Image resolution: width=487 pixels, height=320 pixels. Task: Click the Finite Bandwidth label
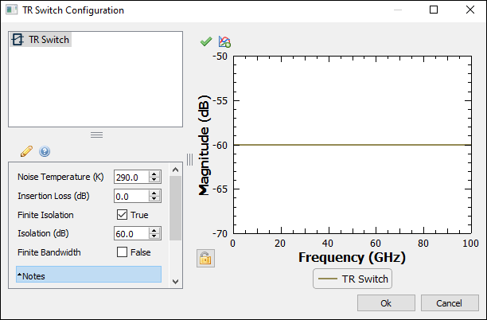point(49,252)
